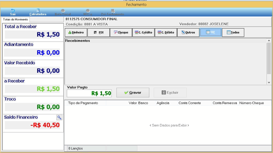Click the Gravar save button
The image size is (273, 153).
pos(133,93)
